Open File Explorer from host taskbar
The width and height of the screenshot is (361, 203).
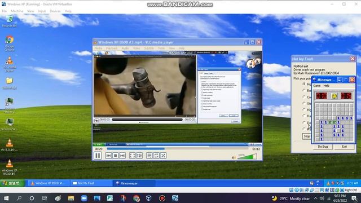click(71, 198)
